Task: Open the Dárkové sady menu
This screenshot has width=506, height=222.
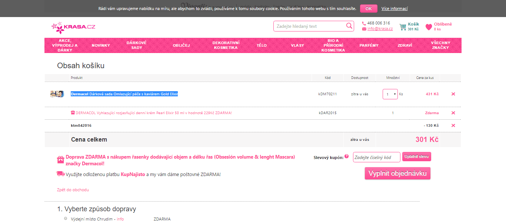Action: [x=137, y=45]
